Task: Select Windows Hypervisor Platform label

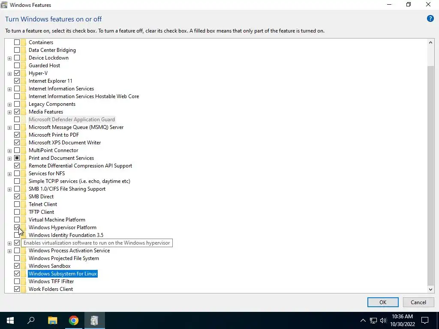Action: coord(63,227)
